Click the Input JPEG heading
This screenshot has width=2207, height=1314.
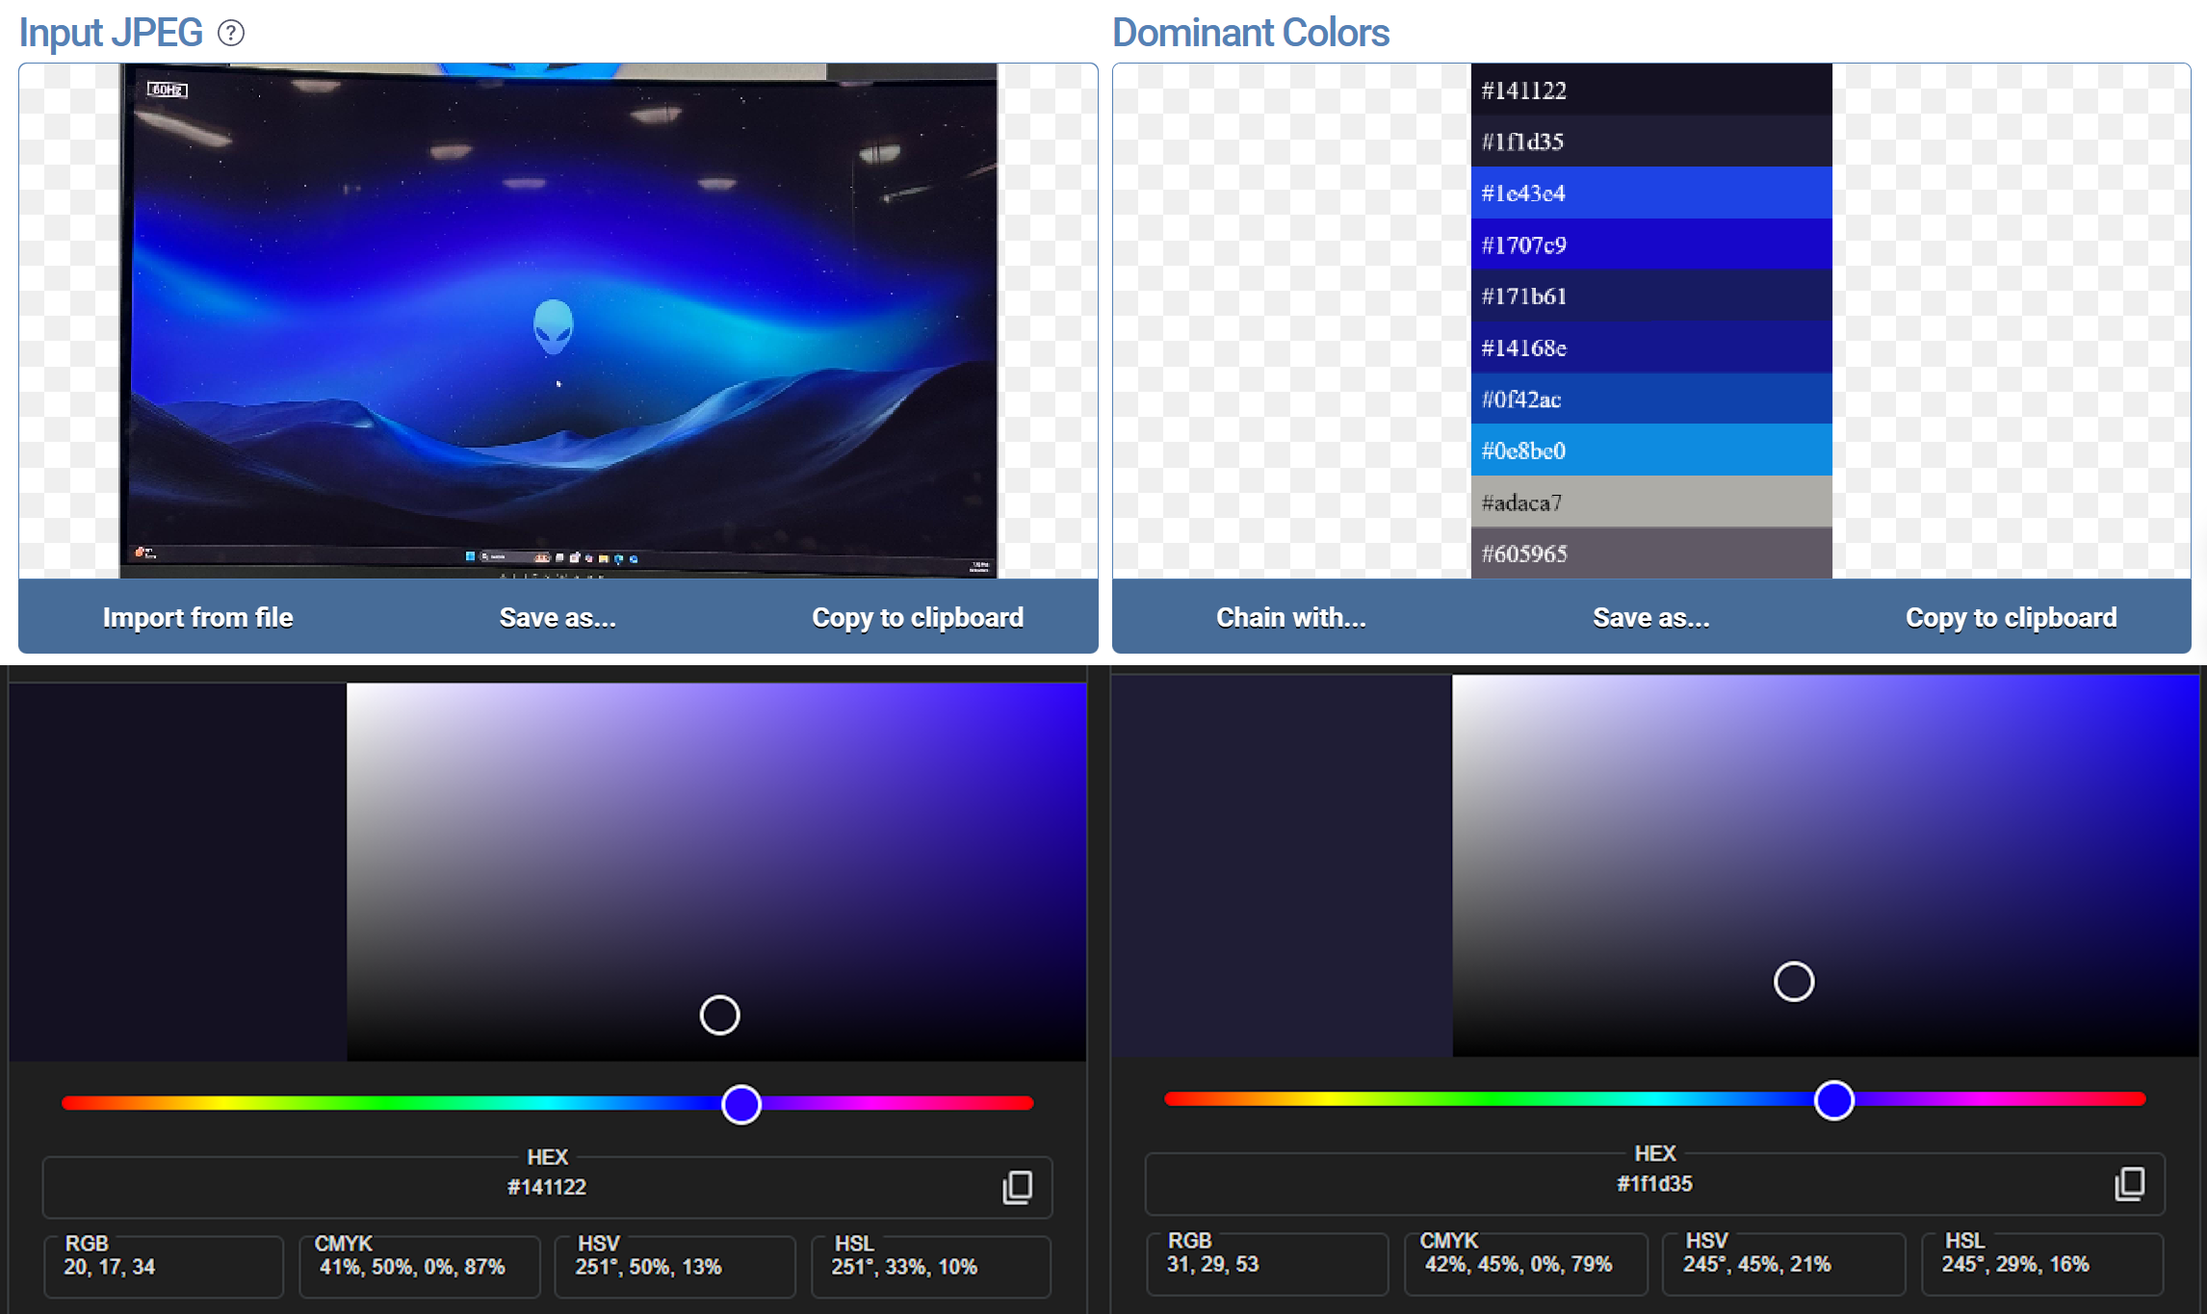tap(111, 33)
